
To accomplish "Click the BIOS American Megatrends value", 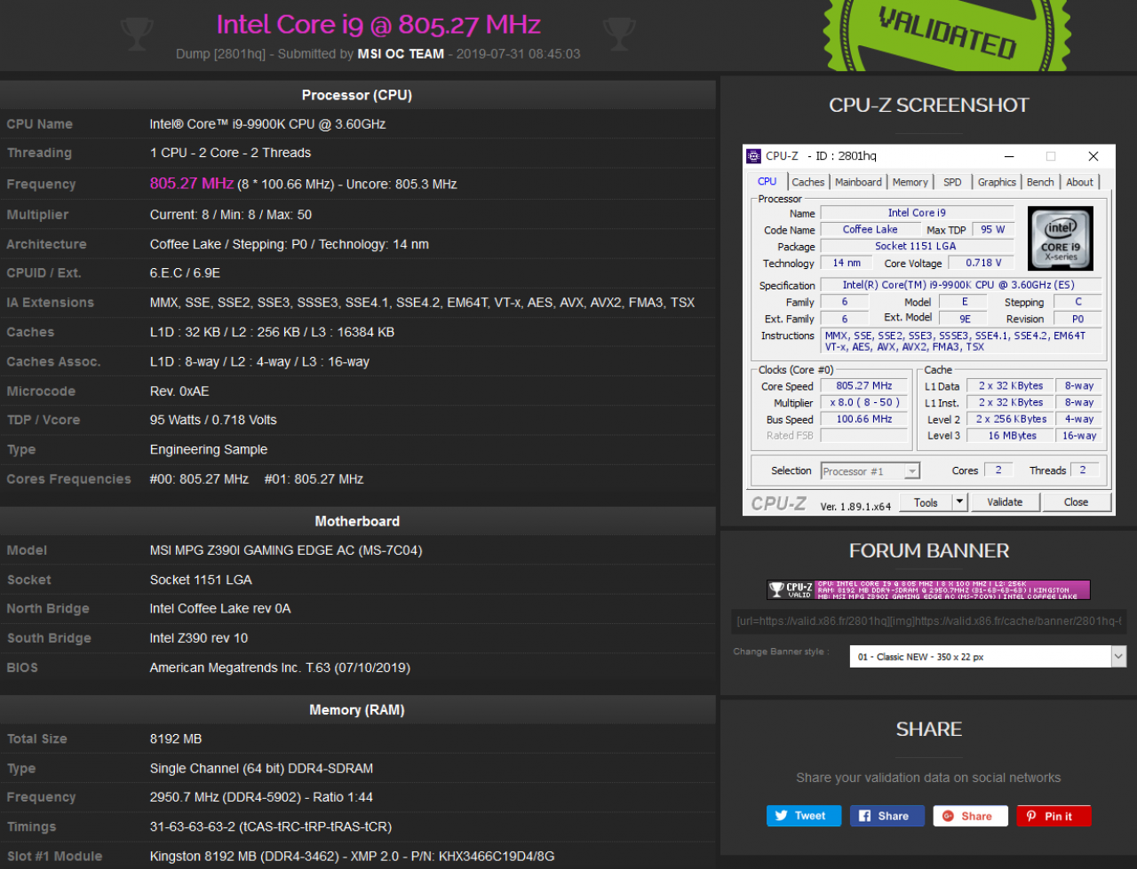I will coord(280,668).
